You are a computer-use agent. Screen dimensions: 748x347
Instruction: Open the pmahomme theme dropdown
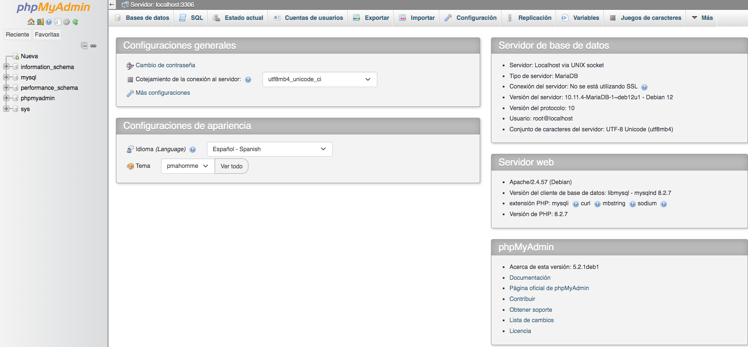click(187, 166)
